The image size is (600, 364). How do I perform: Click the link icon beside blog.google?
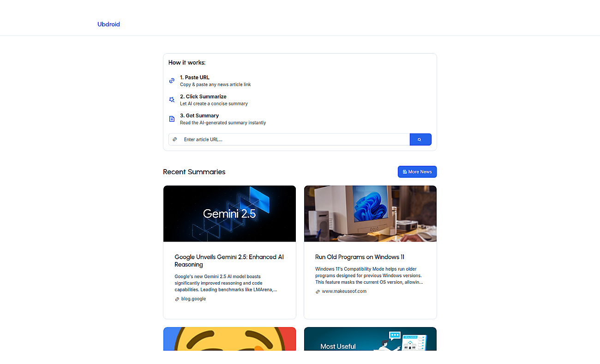(x=177, y=299)
